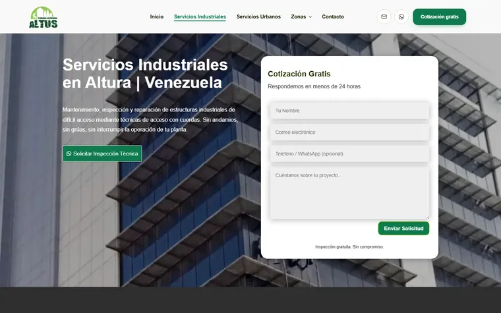Open the email envelope icon in the header
501x313 pixels.
(384, 16)
